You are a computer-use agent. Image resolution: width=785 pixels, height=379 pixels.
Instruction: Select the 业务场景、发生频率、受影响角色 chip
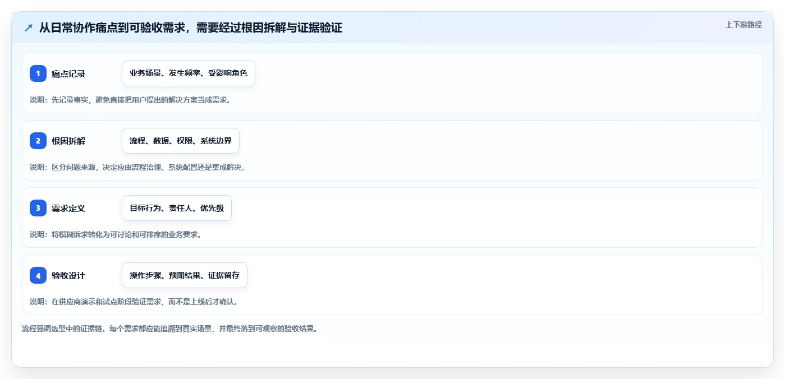coord(189,73)
